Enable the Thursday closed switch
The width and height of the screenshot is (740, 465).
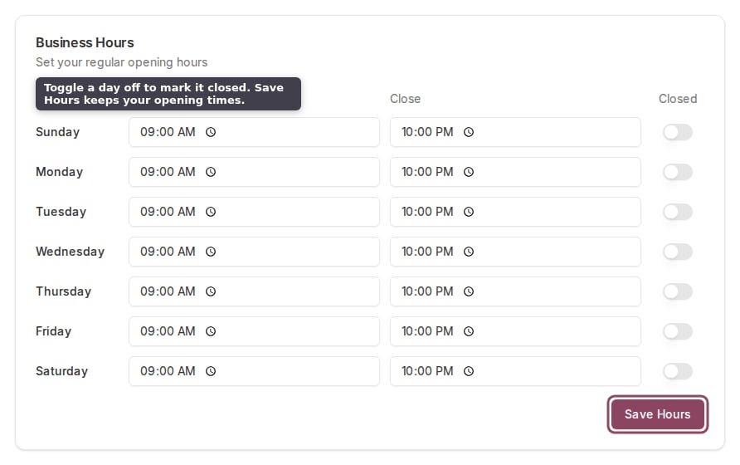678,291
